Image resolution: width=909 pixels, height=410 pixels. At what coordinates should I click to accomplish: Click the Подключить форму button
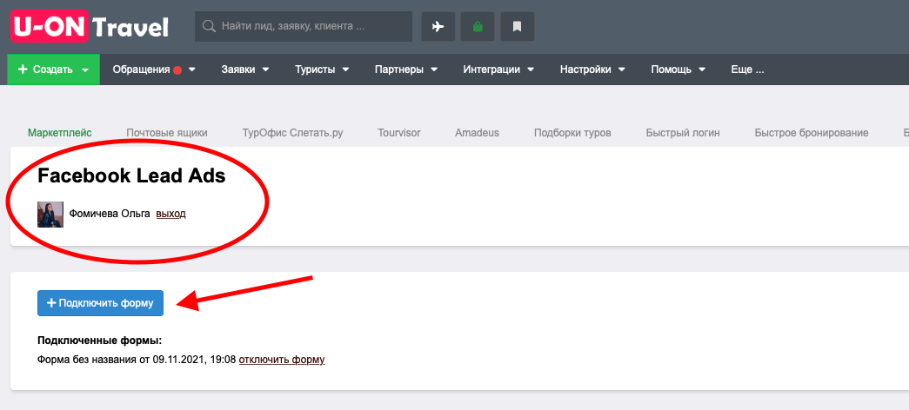click(x=100, y=303)
